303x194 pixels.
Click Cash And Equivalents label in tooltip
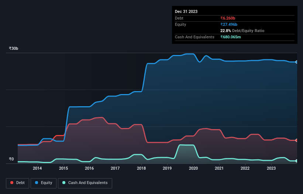point(194,37)
